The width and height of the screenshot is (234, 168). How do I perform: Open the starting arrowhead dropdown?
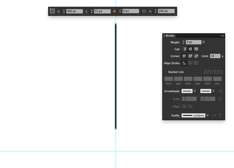pos(194,91)
